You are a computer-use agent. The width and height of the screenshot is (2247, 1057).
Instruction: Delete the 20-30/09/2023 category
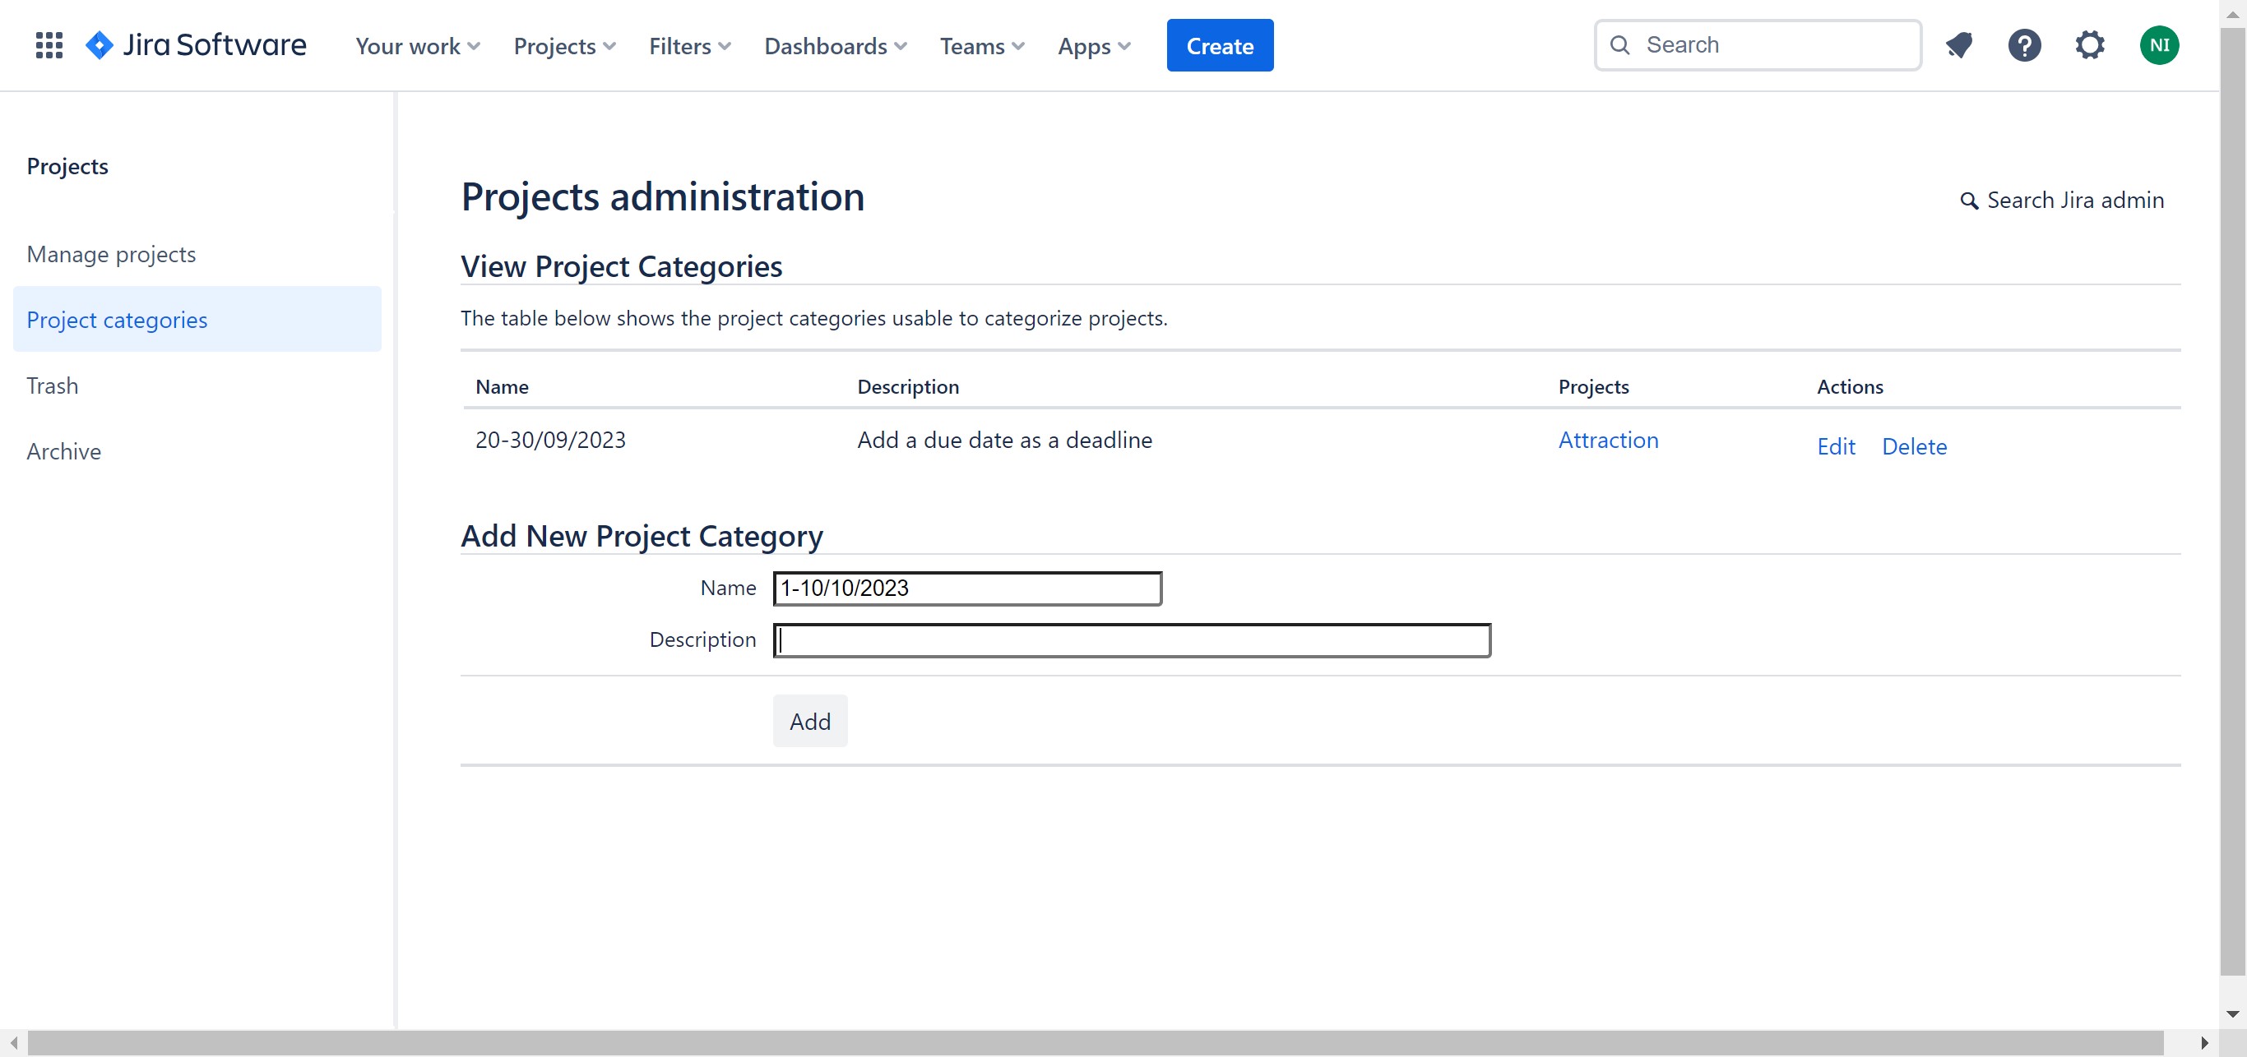click(1914, 446)
